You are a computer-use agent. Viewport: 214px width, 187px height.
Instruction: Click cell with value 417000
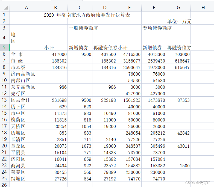[55, 54]
